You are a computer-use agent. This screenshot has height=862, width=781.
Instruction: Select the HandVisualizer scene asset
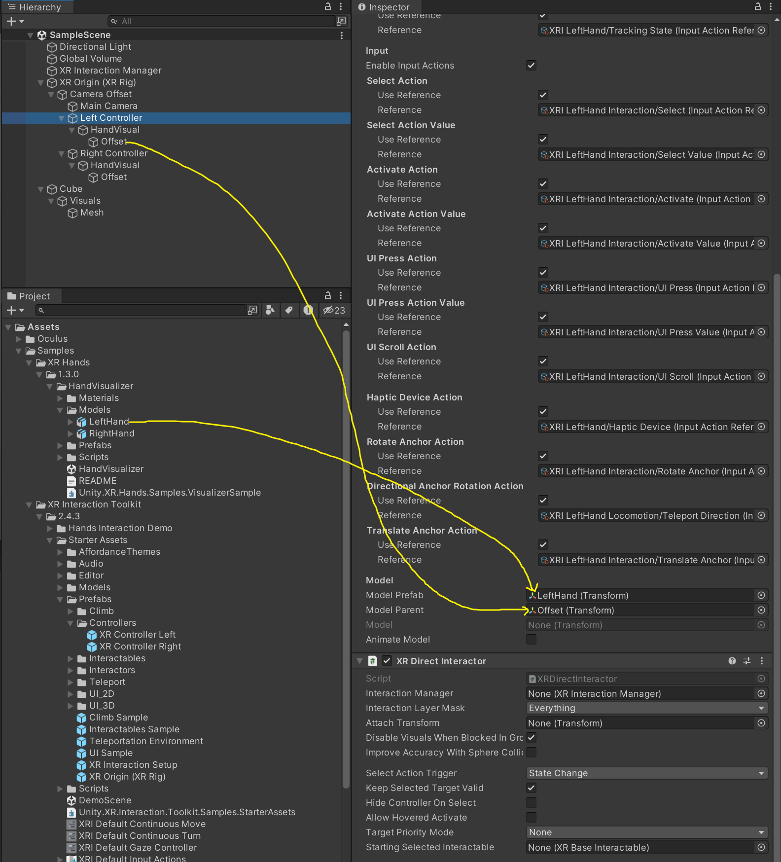(111, 469)
